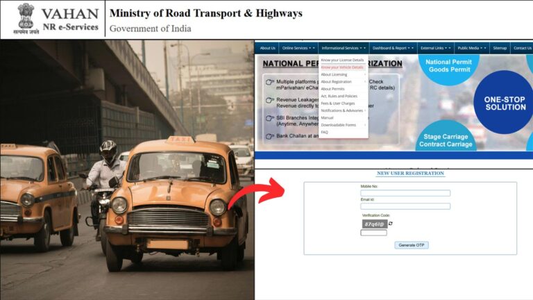Click the Indian national emblem logo

point(26,17)
